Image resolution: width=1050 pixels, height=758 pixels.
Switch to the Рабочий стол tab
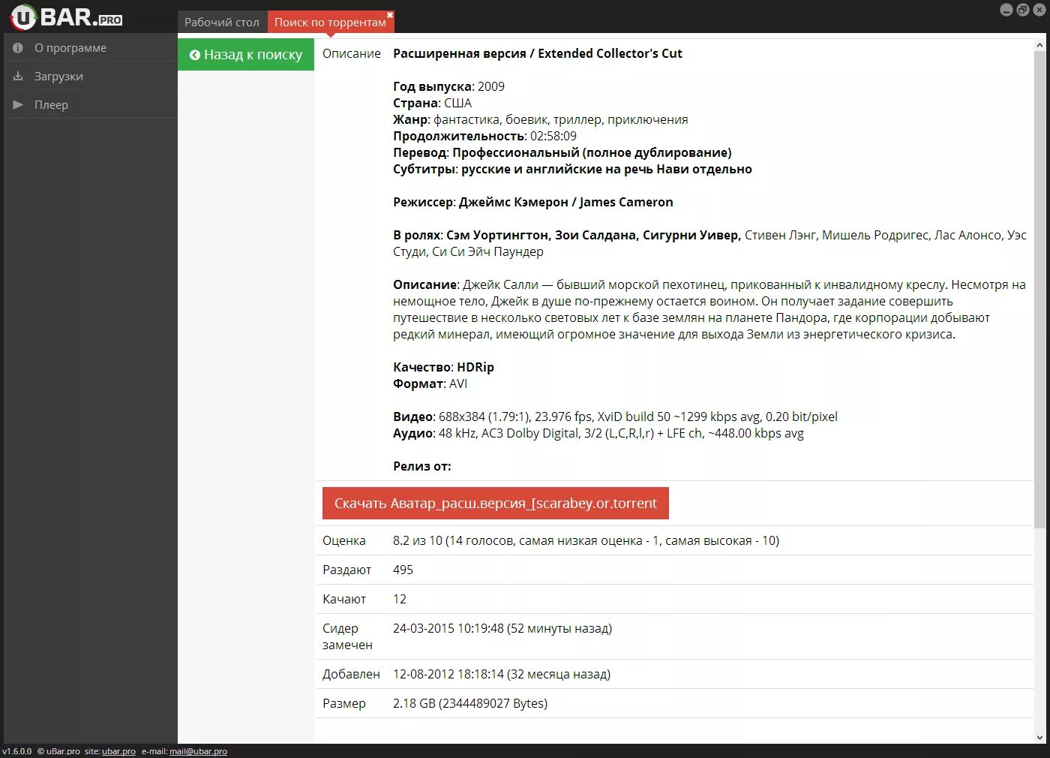222,22
